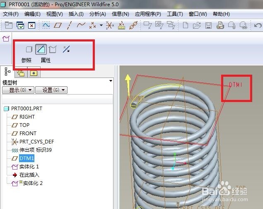Click the chain link reference icon
This screenshot has width=263, height=209.
[133, 25]
